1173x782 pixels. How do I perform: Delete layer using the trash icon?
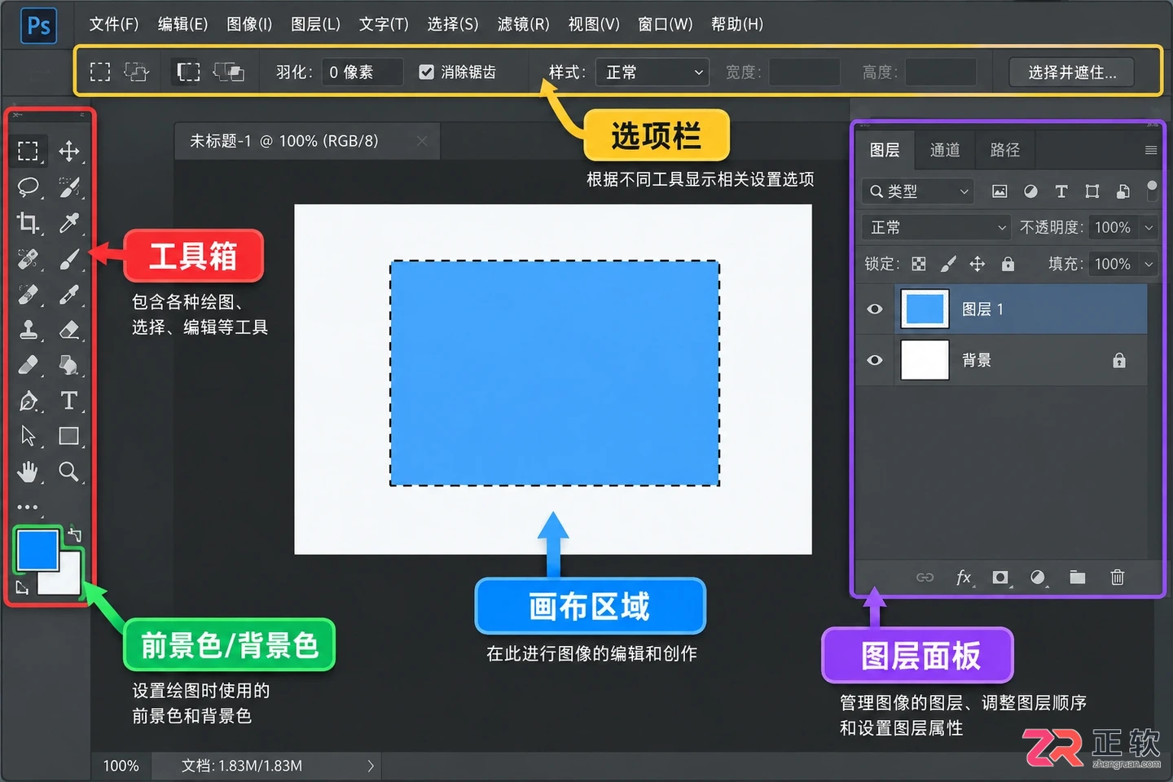click(1118, 578)
